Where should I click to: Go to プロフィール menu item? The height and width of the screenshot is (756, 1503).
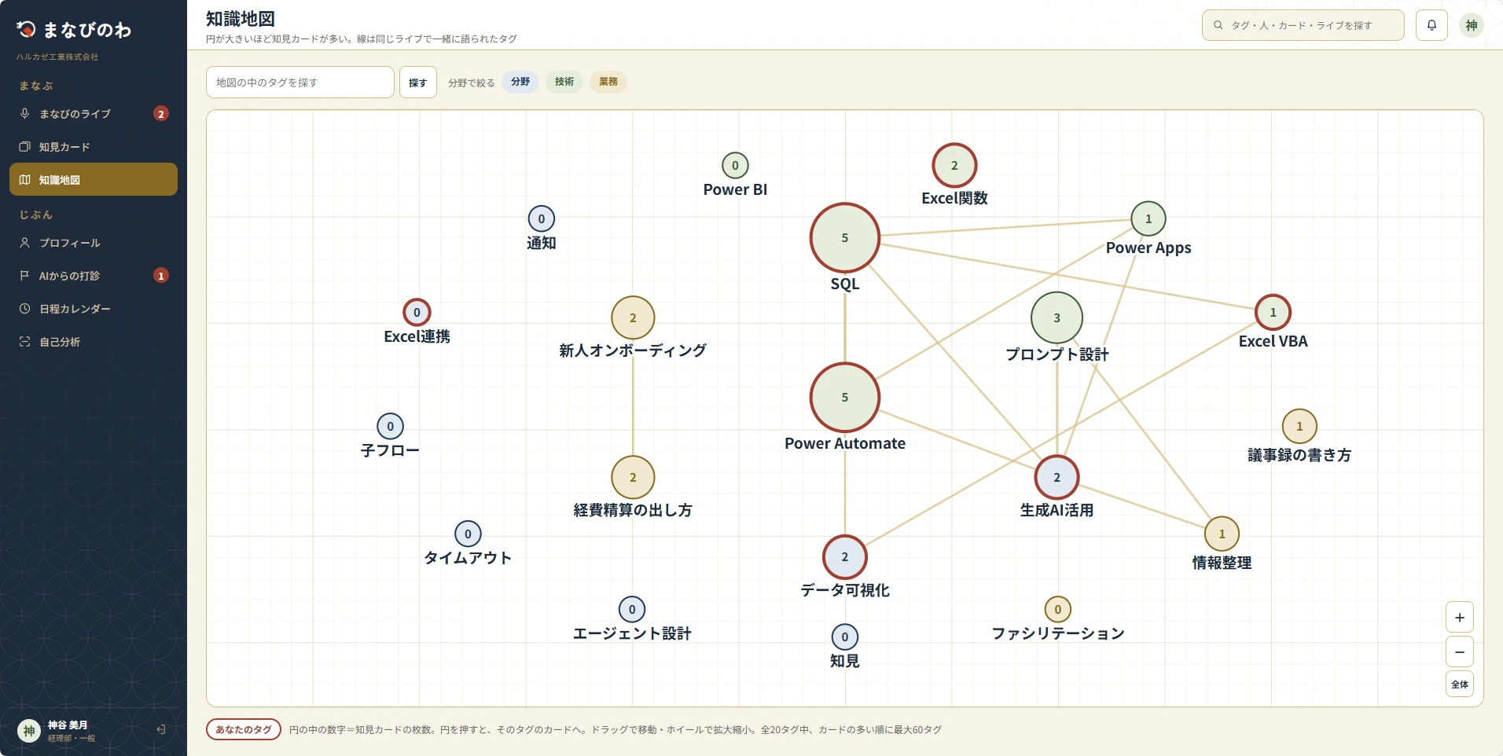[x=94, y=243]
